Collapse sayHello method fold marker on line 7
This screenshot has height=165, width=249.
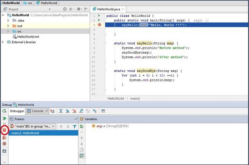click(x=105, y=43)
